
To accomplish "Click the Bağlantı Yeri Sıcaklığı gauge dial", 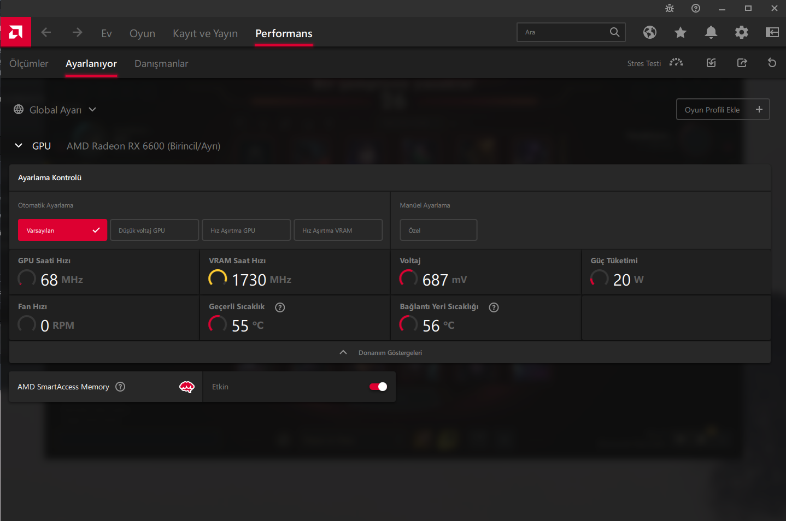I will pos(408,324).
